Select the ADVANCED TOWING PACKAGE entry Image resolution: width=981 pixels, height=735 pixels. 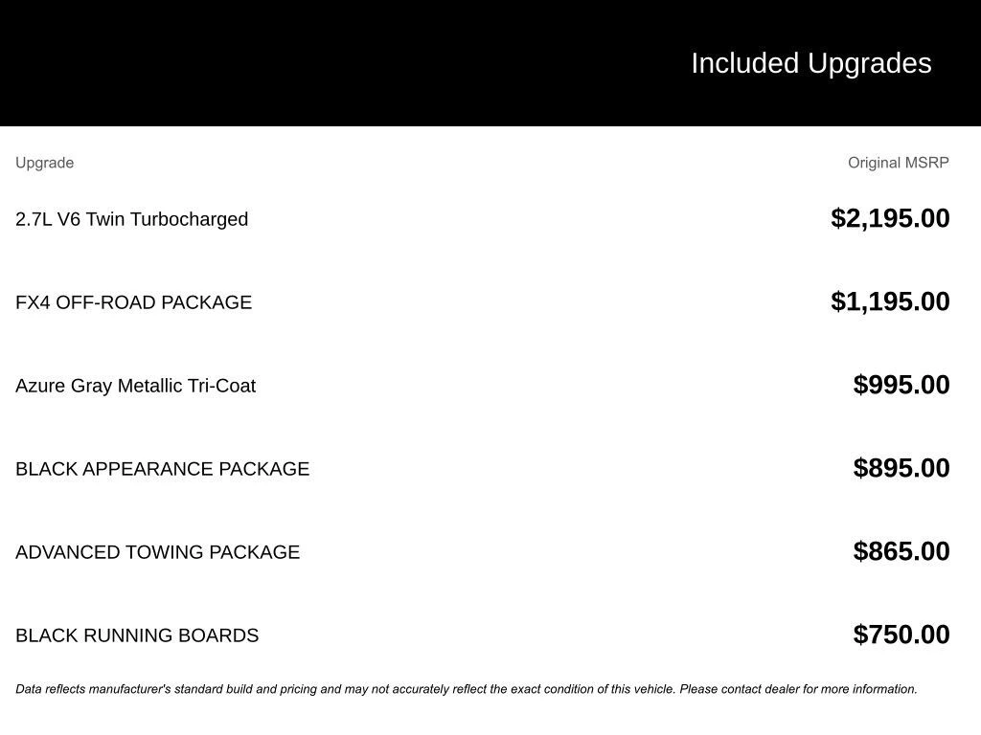[x=157, y=552]
